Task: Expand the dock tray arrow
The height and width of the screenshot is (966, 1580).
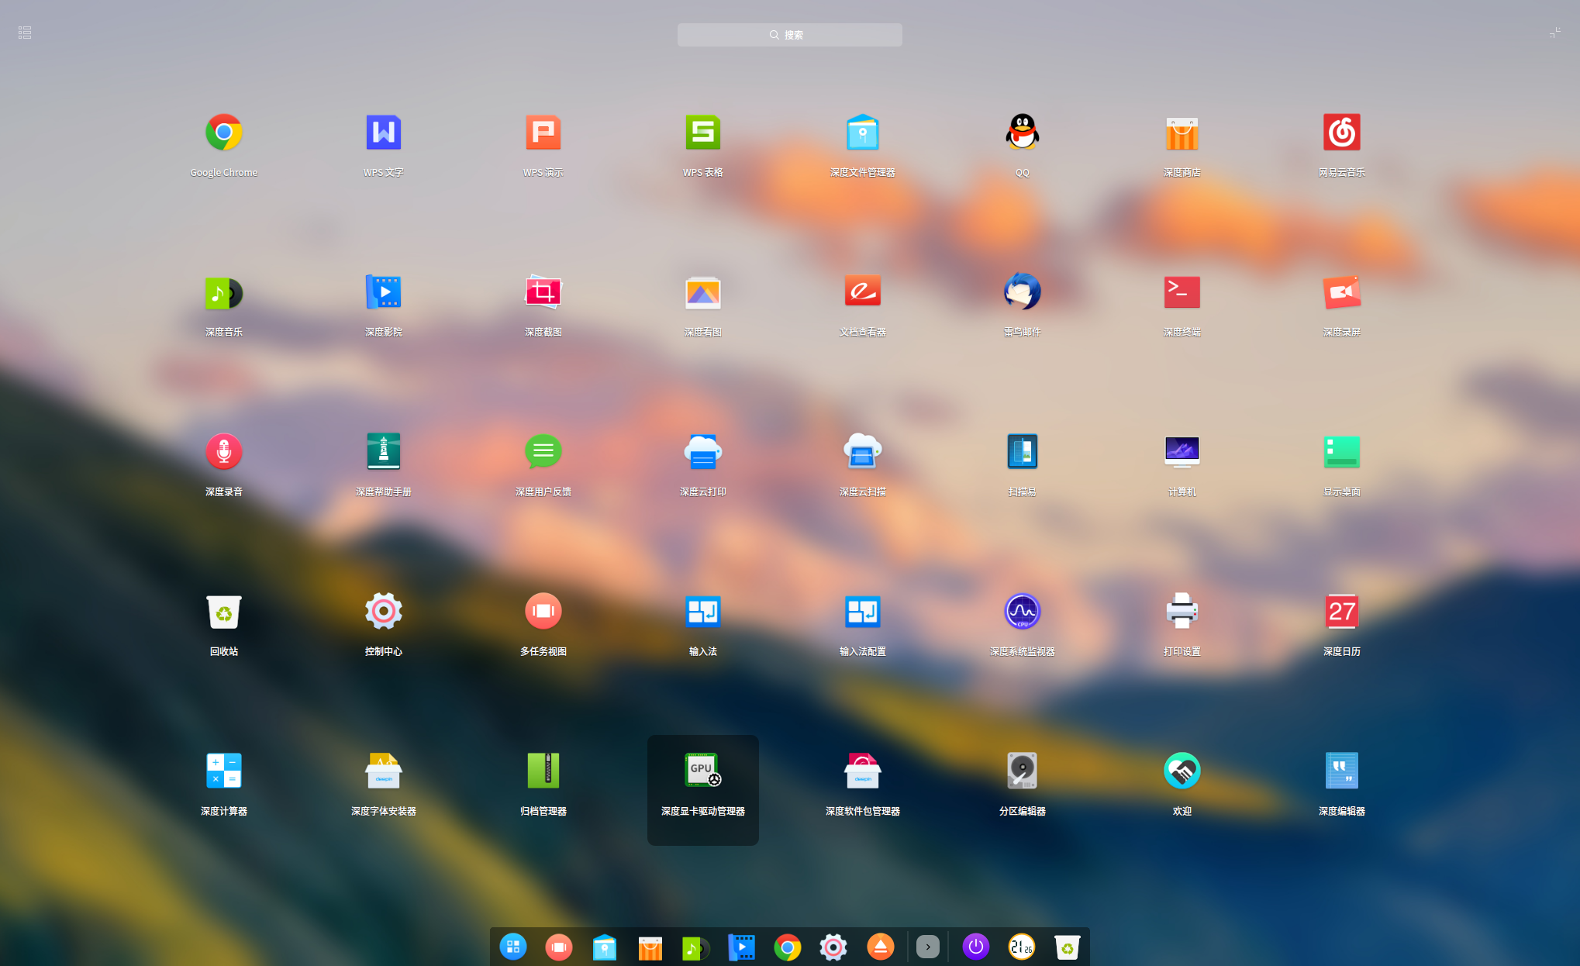Action: click(927, 947)
